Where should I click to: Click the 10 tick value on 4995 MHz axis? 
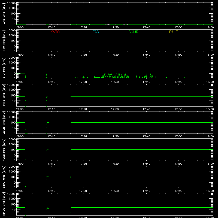[x=14, y=155]
